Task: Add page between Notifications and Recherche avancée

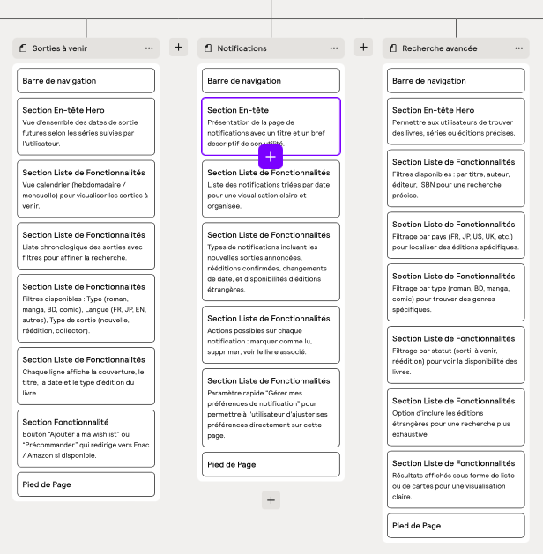Action: (x=363, y=48)
